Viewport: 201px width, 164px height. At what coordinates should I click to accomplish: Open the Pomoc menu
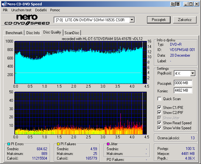tap(55, 10)
